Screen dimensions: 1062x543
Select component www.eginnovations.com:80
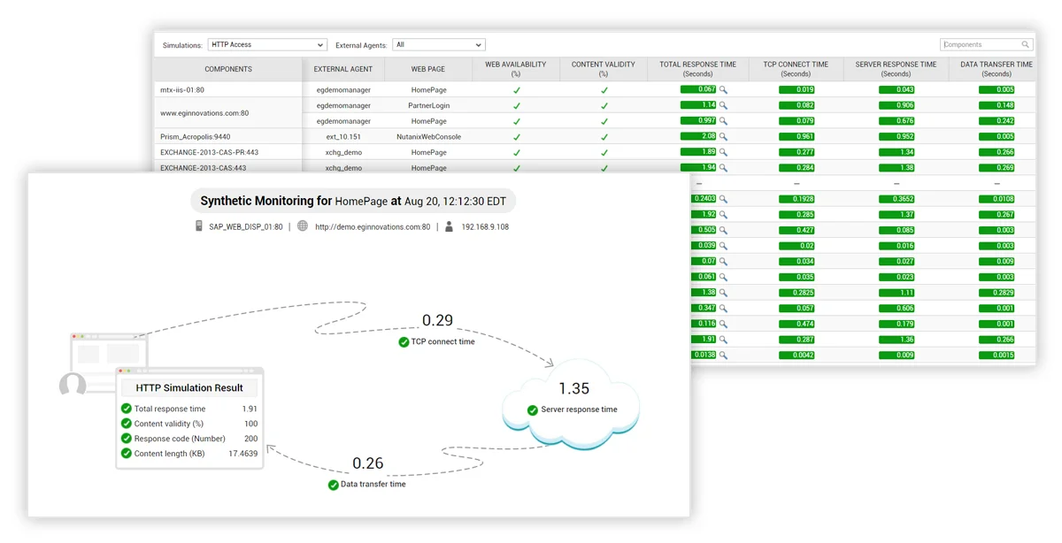204,113
